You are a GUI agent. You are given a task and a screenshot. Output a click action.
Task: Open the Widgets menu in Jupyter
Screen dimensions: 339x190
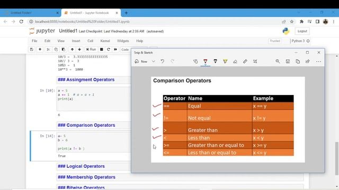click(123, 41)
